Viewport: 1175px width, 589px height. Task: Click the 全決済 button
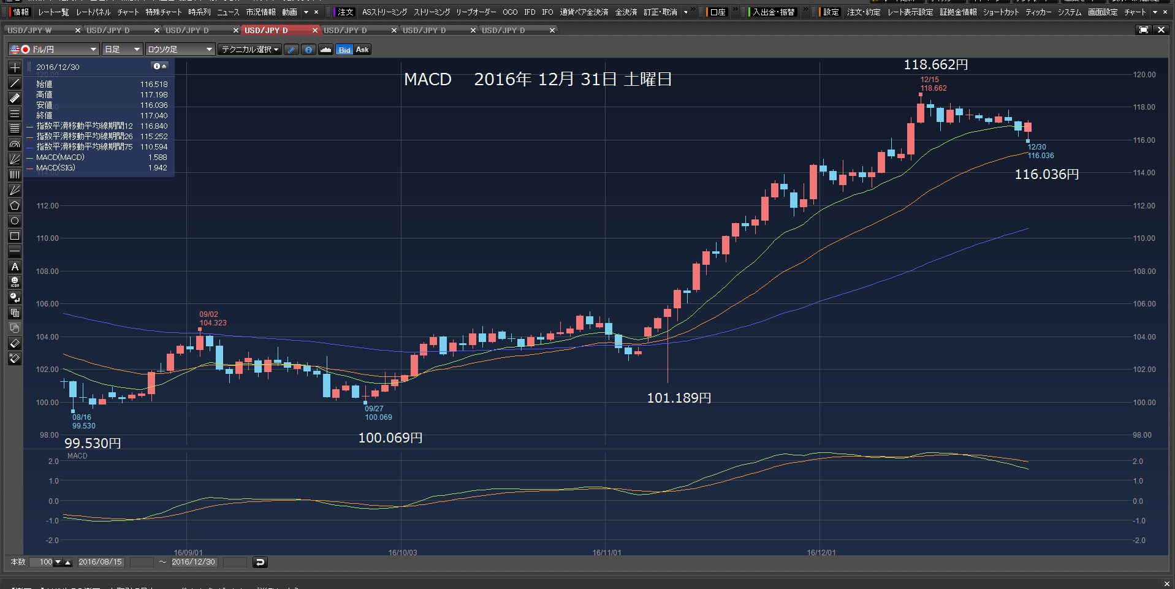click(626, 12)
